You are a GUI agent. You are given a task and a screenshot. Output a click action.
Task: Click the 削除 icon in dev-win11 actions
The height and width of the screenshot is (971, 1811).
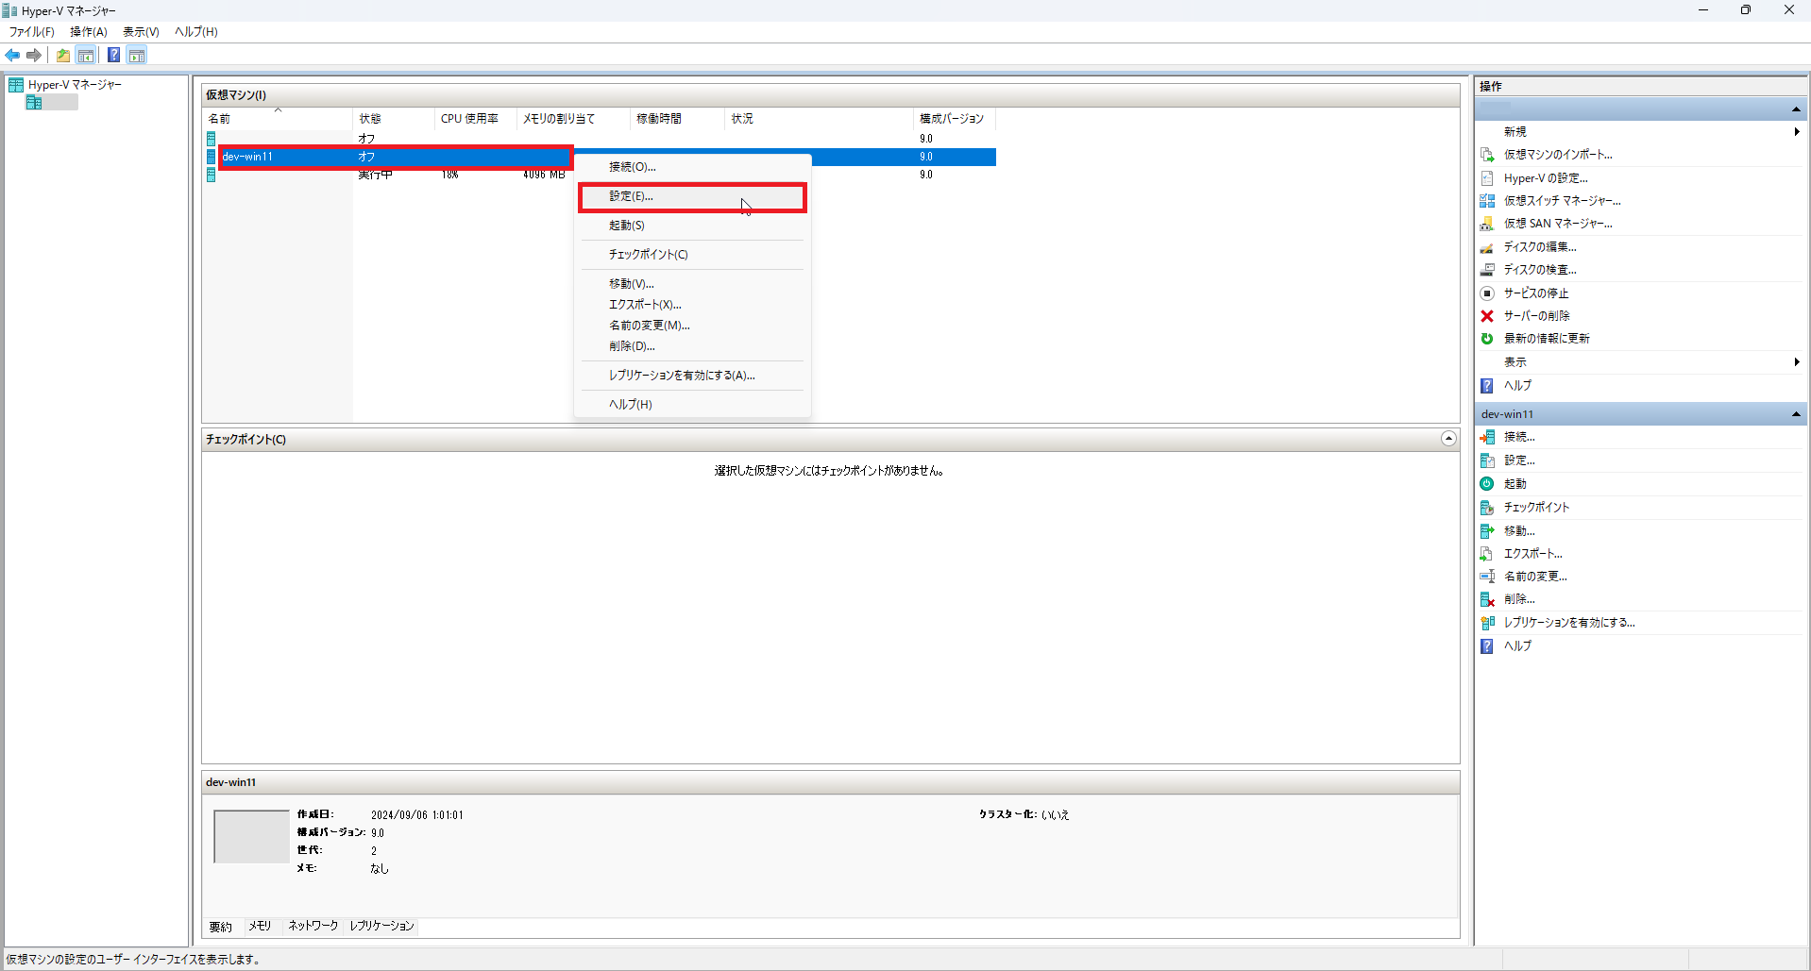[x=1487, y=599]
